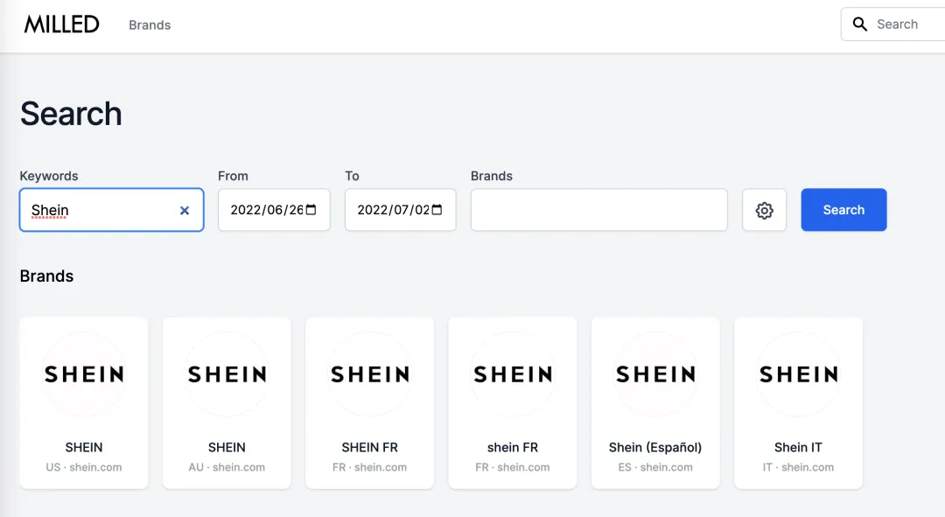Select the SHEIN AU brand logo
Viewport: 945px width, 517px height.
tap(227, 374)
